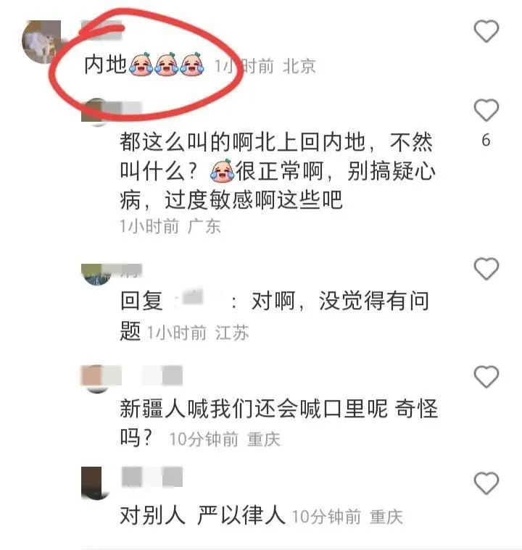Tap the 都这么叫的啊北上回内地 reply text
Viewport: 522px width, 550px height.
click(x=278, y=171)
